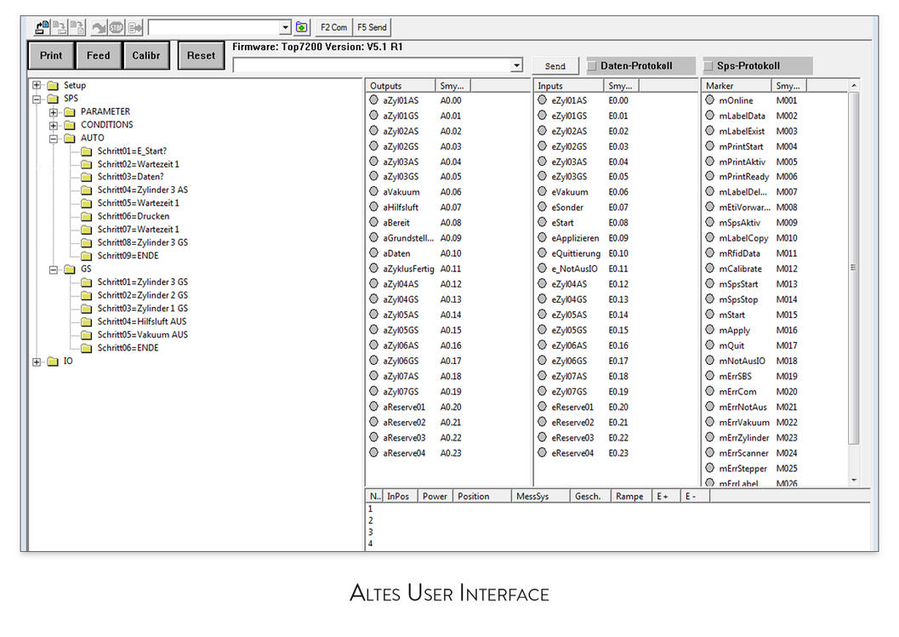Screen dimensions: 899x637
Task: Toggle the eQuittierung input indicator
Action: 543,253
